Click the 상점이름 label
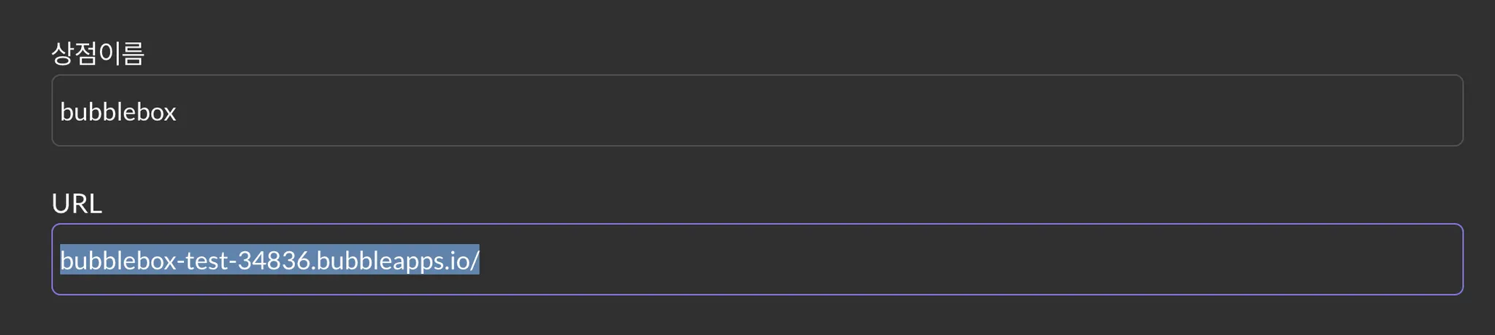1495x335 pixels. click(98, 53)
